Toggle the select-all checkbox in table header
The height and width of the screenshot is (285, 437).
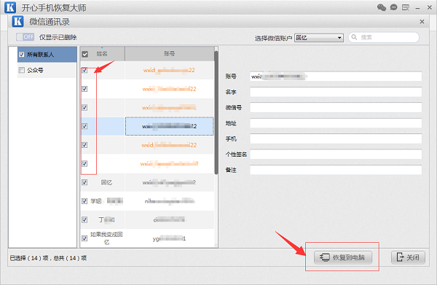click(85, 54)
